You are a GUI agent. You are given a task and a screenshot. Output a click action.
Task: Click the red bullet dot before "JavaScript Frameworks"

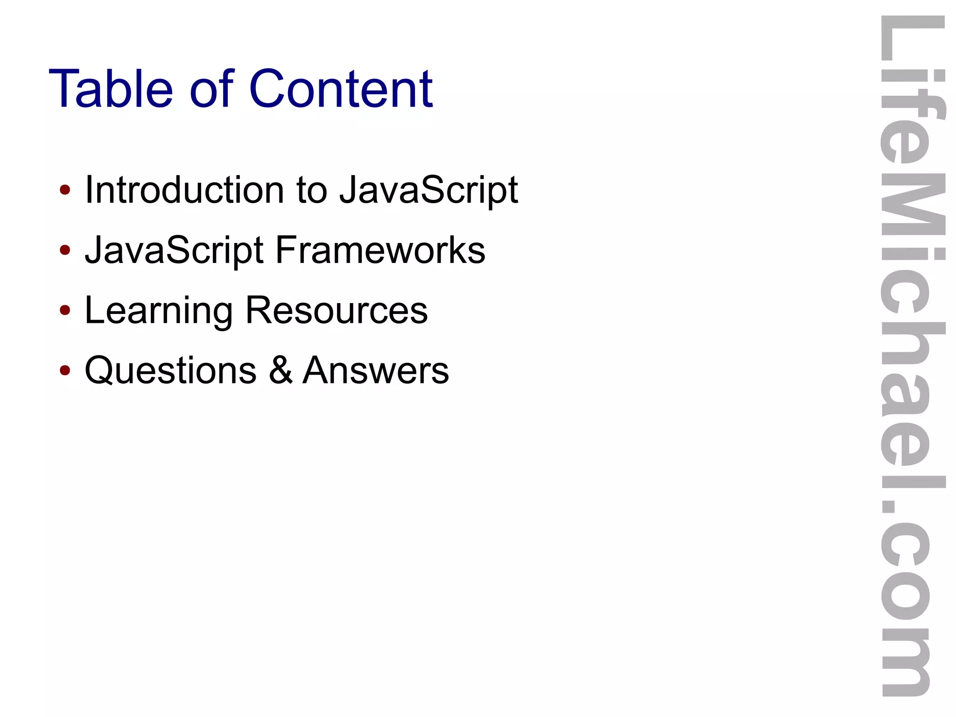click(x=65, y=250)
